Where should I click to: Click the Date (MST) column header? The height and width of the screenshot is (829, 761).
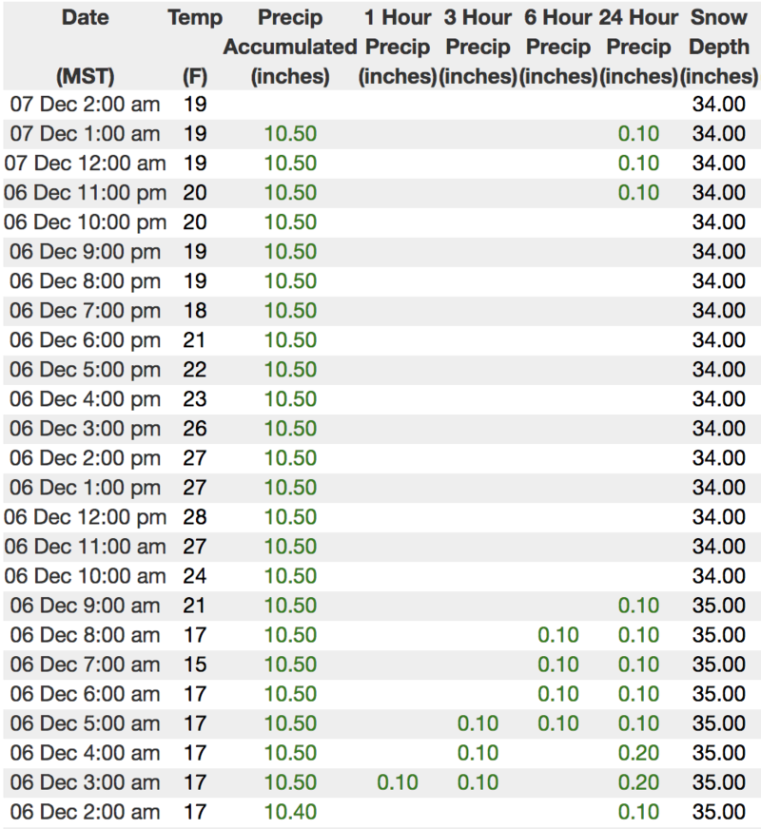tap(85, 47)
